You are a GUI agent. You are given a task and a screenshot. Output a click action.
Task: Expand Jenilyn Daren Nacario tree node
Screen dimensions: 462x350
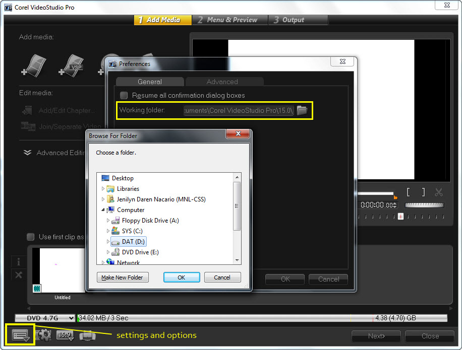pos(103,199)
